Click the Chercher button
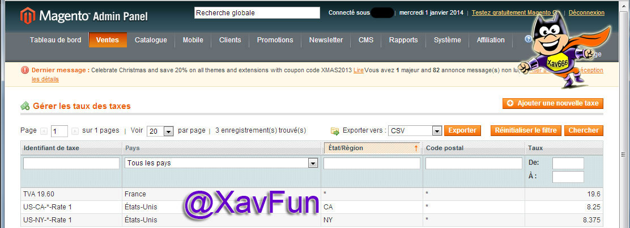This screenshot has height=228, width=630. pyautogui.click(x=584, y=130)
